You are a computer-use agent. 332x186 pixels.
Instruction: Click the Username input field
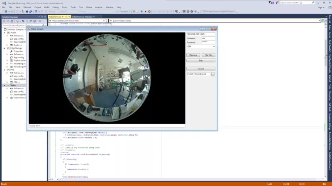(x=208, y=38)
